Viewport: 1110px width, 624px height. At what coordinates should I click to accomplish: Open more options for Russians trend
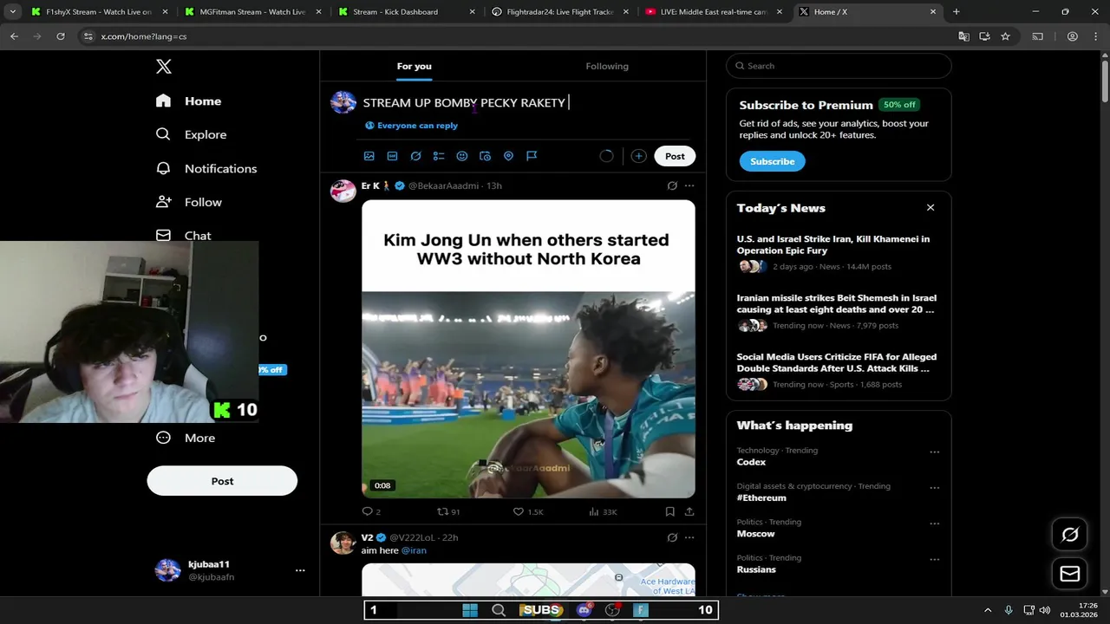(x=934, y=559)
